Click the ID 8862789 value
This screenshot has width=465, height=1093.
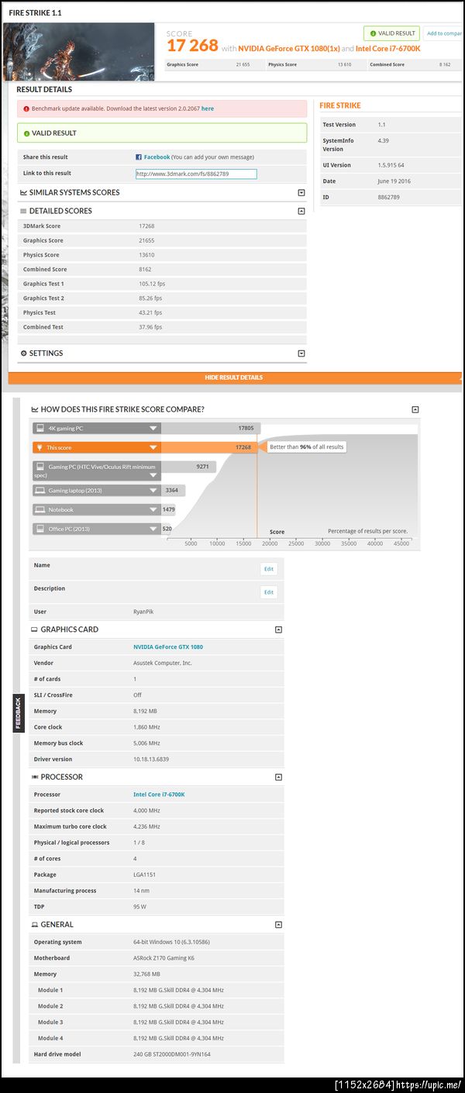pyautogui.click(x=391, y=197)
